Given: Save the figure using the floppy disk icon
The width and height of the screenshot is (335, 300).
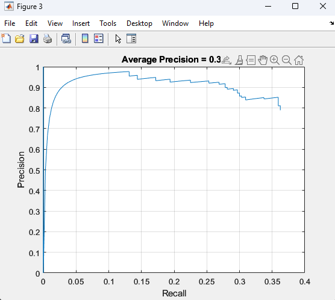Looking at the screenshot, I should 34,39.
